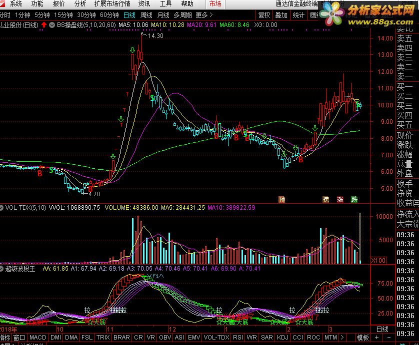Open the 帮助 menu
This screenshot has width=419, height=345.
click(187, 3)
